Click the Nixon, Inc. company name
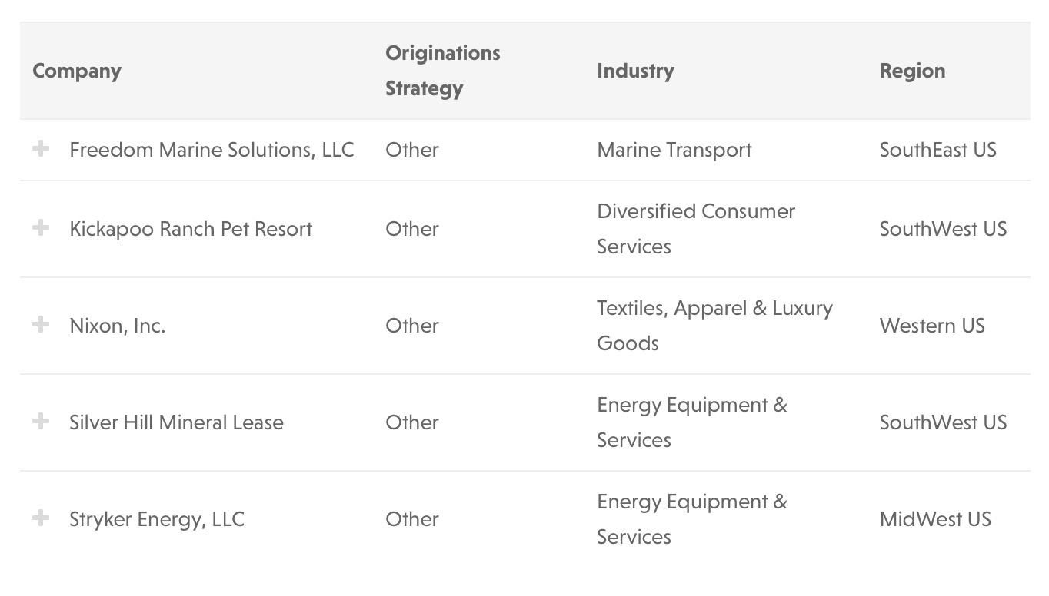Image resolution: width=1049 pixels, height=596 pixels. pos(117,326)
